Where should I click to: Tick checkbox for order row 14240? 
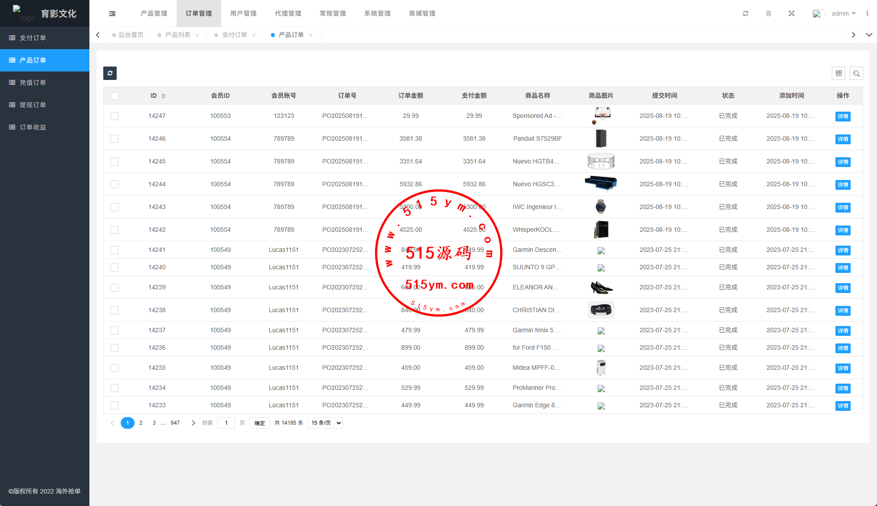click(x=114, y=268)
